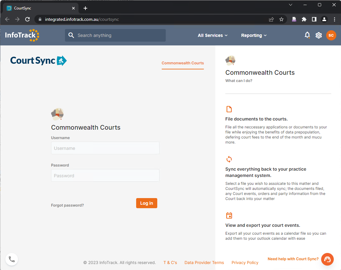341x270 pixels.
Task: Open the Chrome three-dot menu
Action: coord(335,19)
